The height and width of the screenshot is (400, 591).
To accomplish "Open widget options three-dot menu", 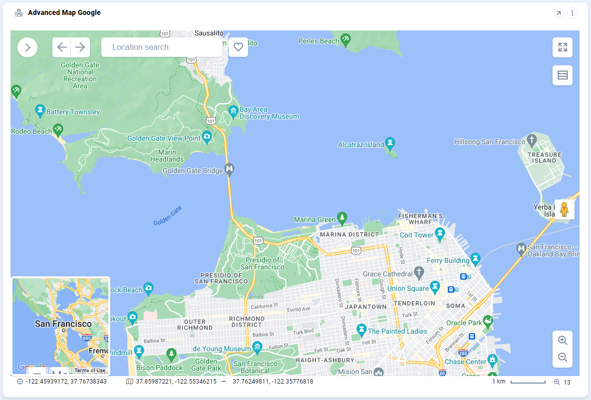I will coord(573,13).
